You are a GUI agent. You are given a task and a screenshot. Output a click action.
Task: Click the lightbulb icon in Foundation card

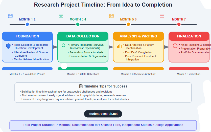[8, 46]
